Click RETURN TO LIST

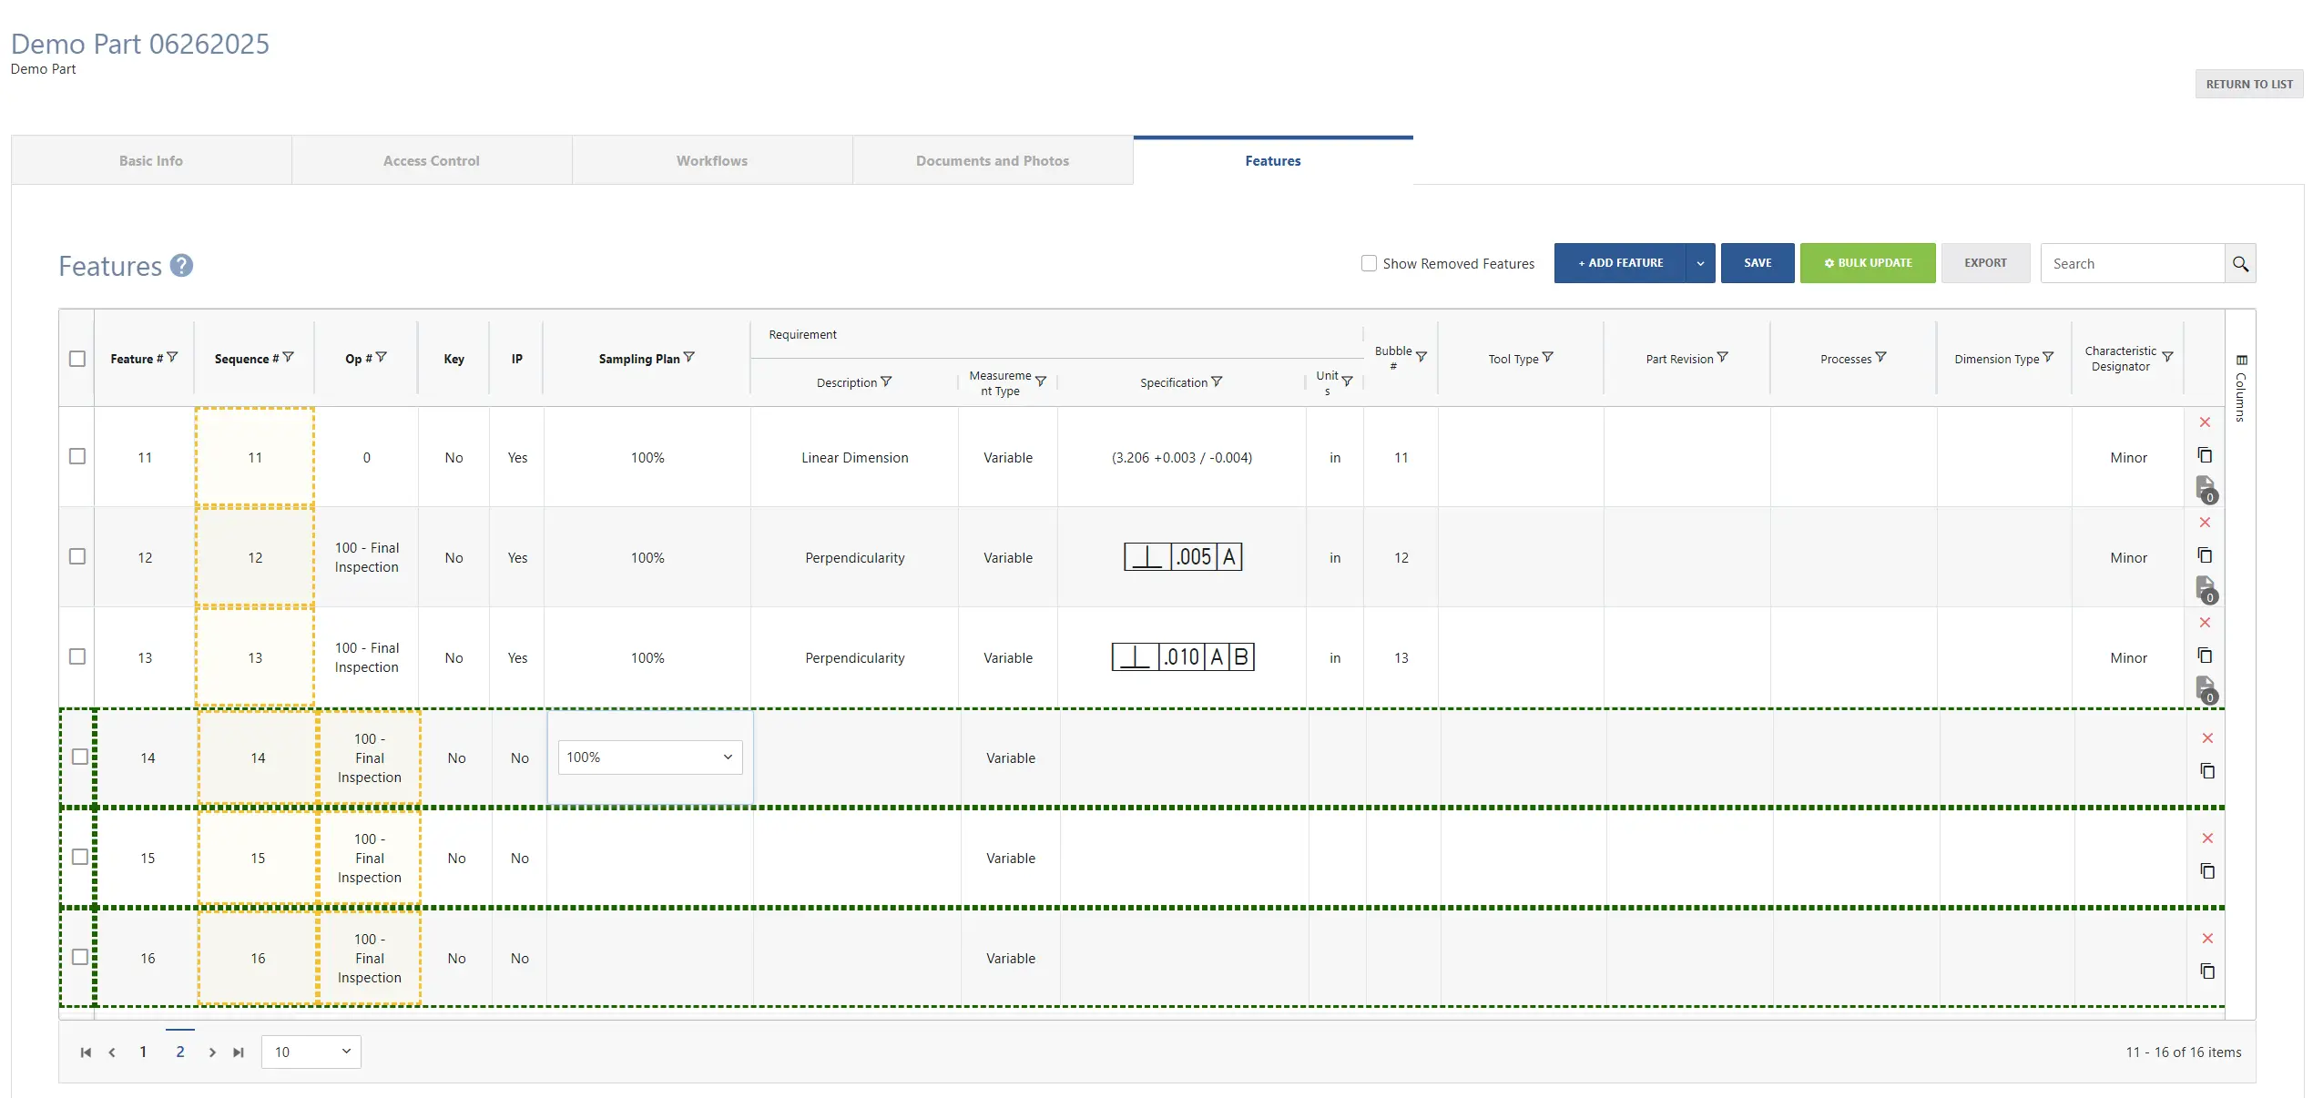(2249, 83)
